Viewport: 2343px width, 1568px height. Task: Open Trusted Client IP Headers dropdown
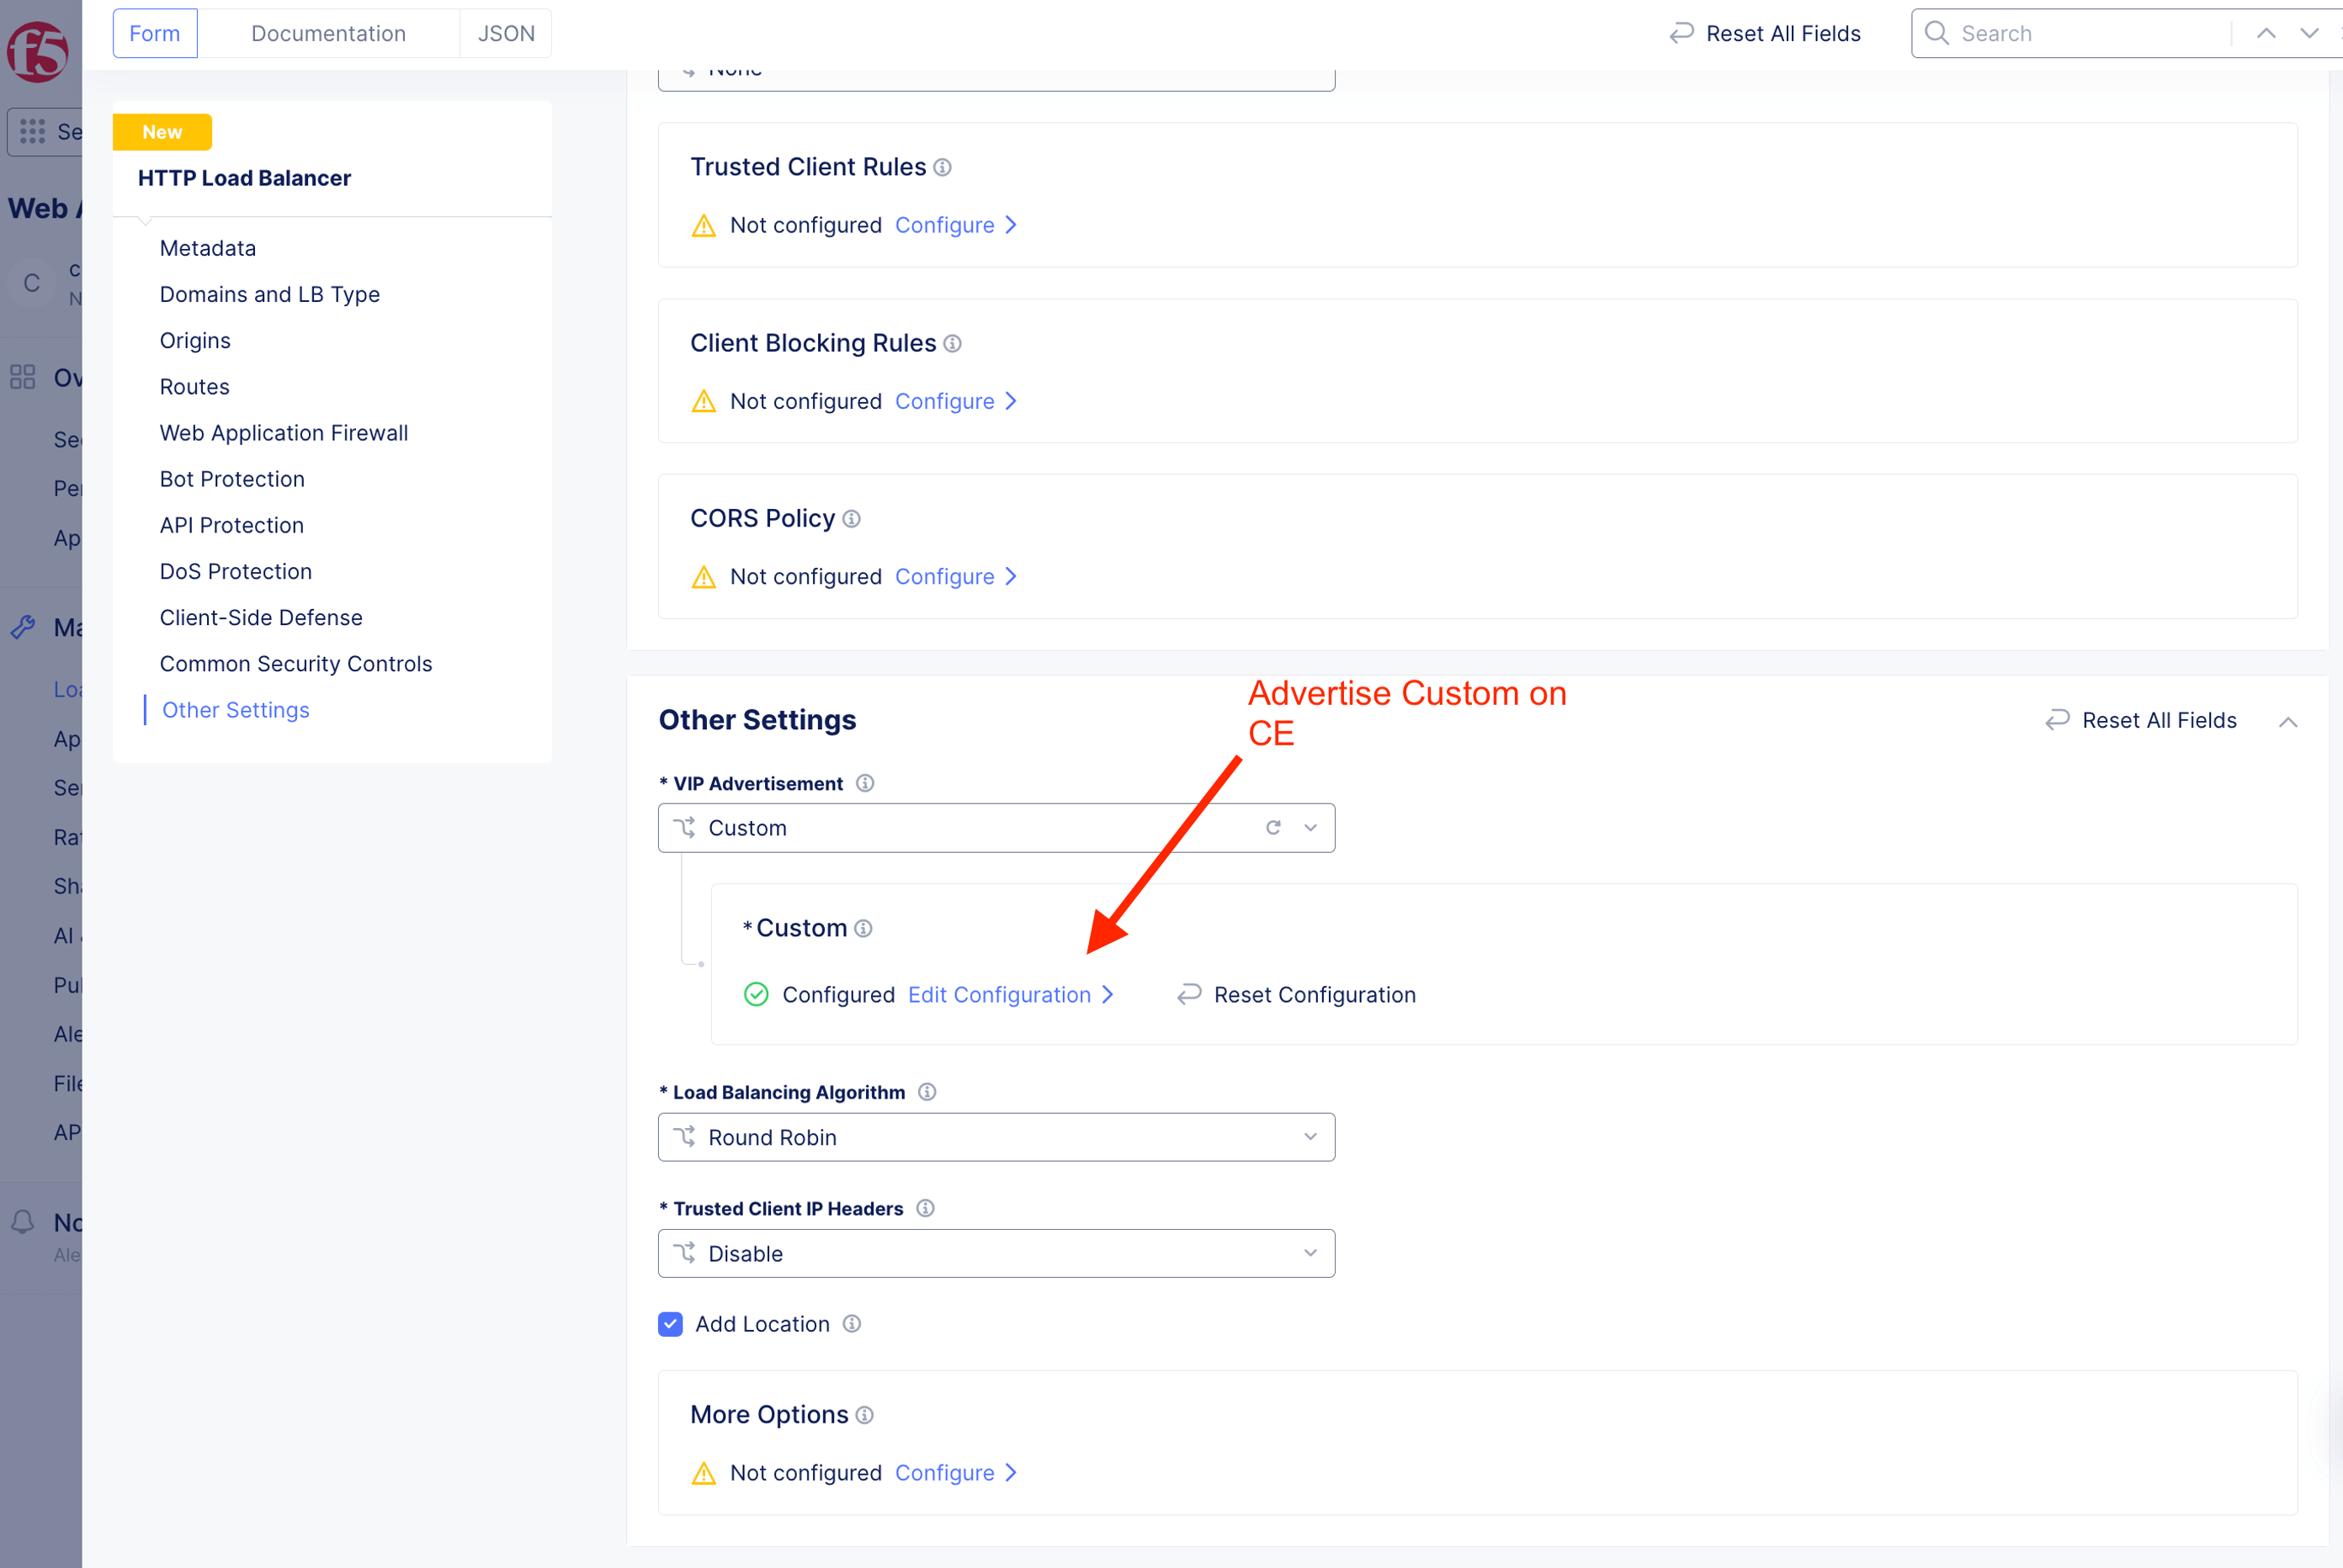click(996, 1253)
